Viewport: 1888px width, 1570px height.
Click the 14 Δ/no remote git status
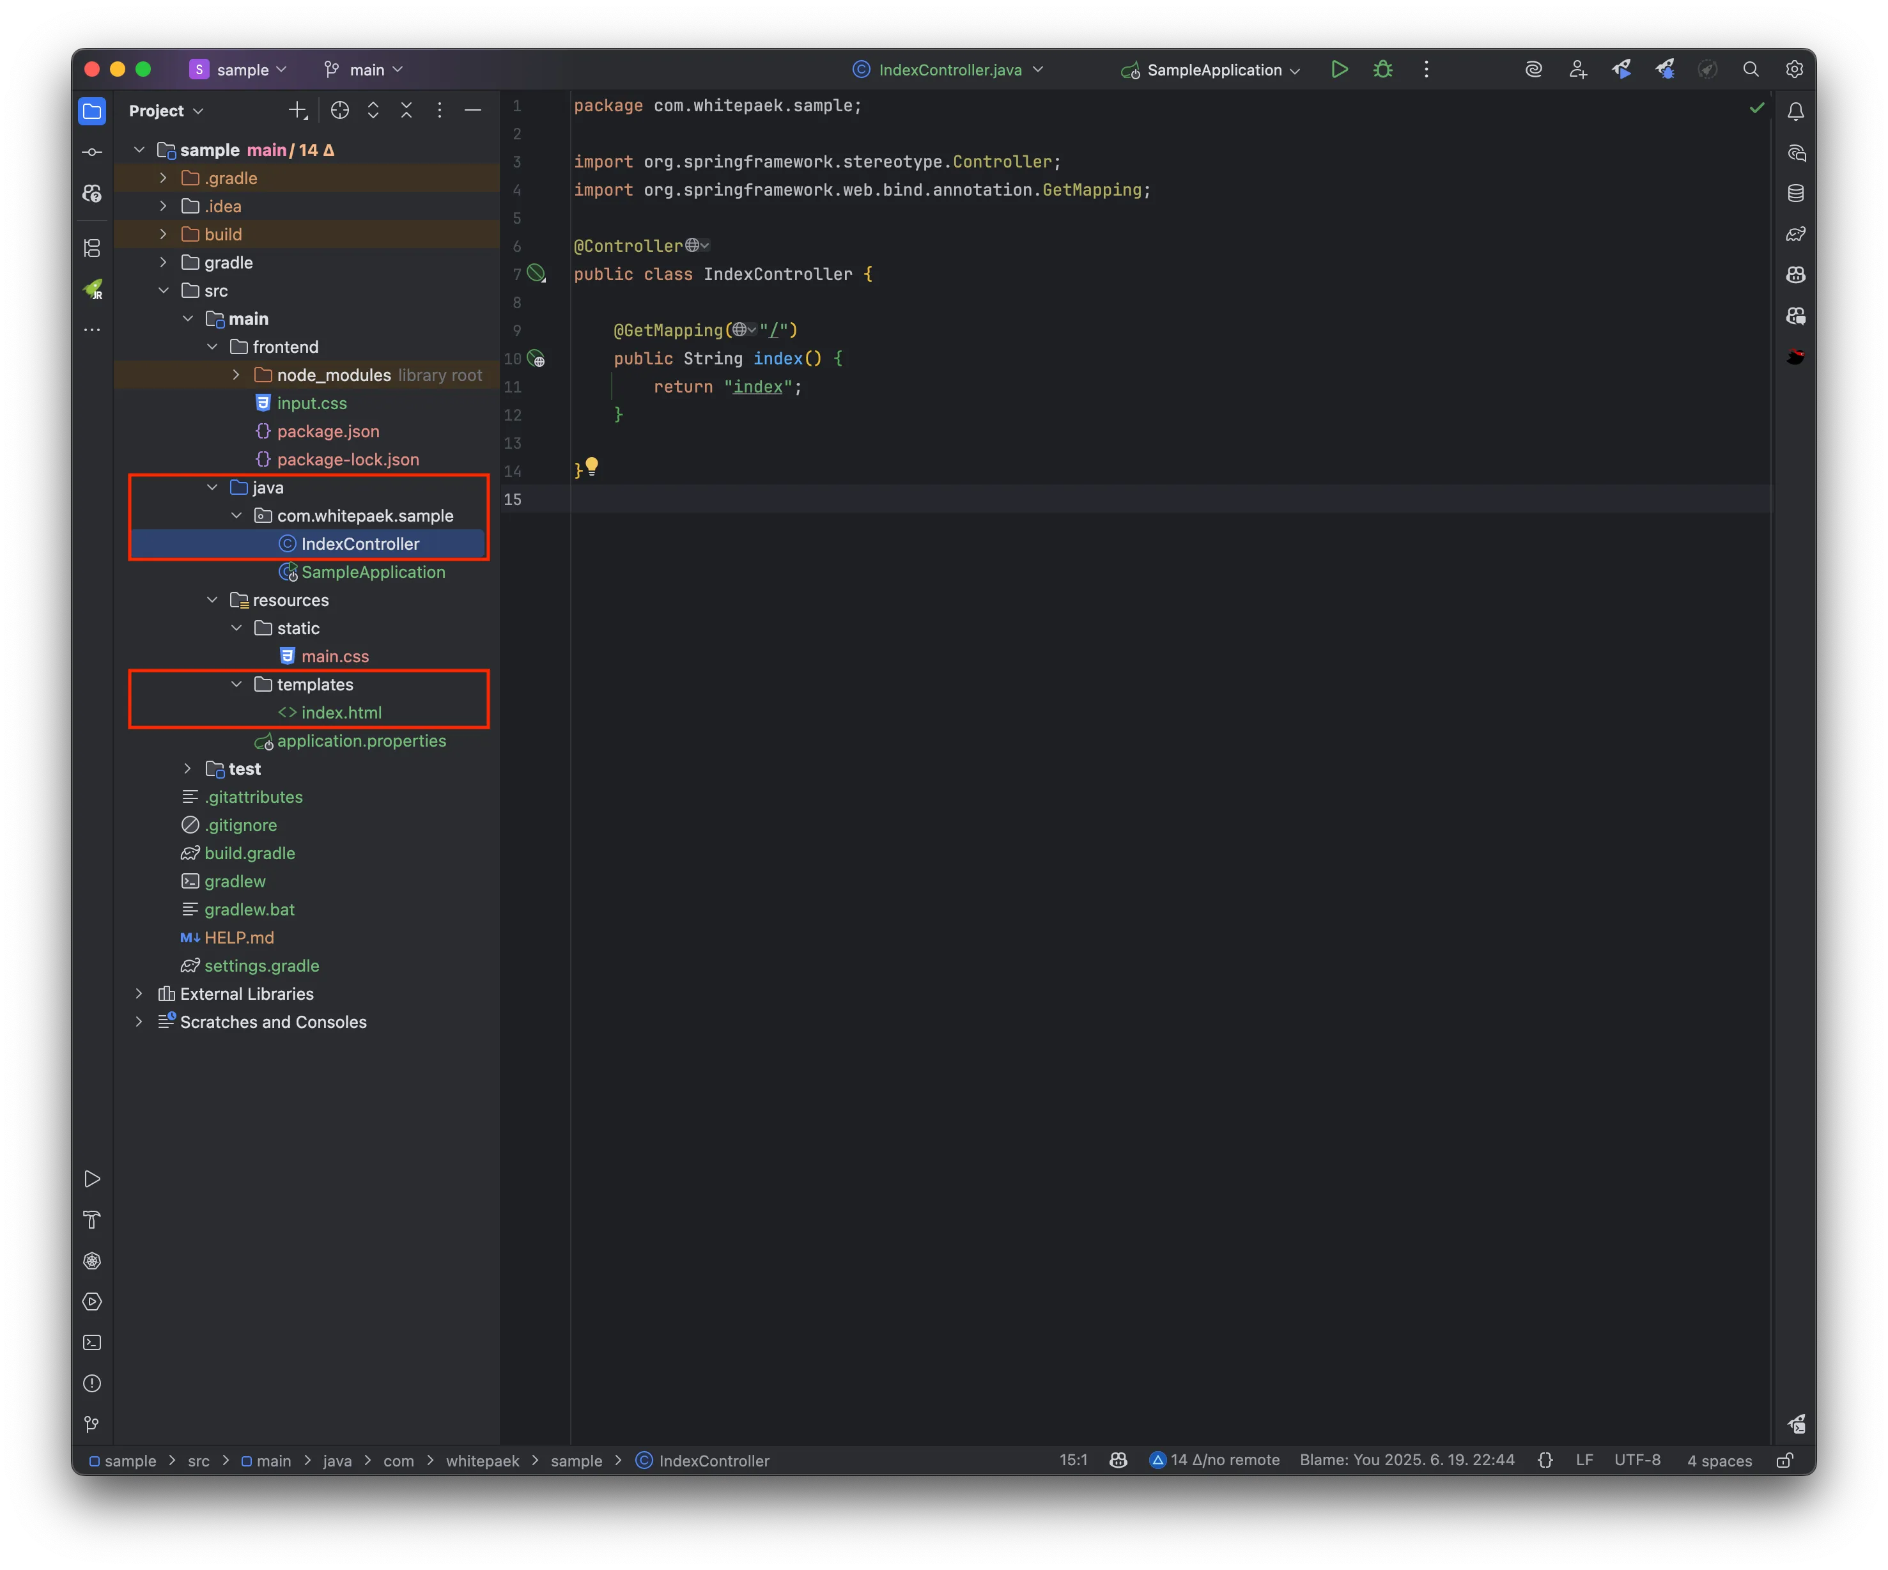click(x=1214, y=1460)
